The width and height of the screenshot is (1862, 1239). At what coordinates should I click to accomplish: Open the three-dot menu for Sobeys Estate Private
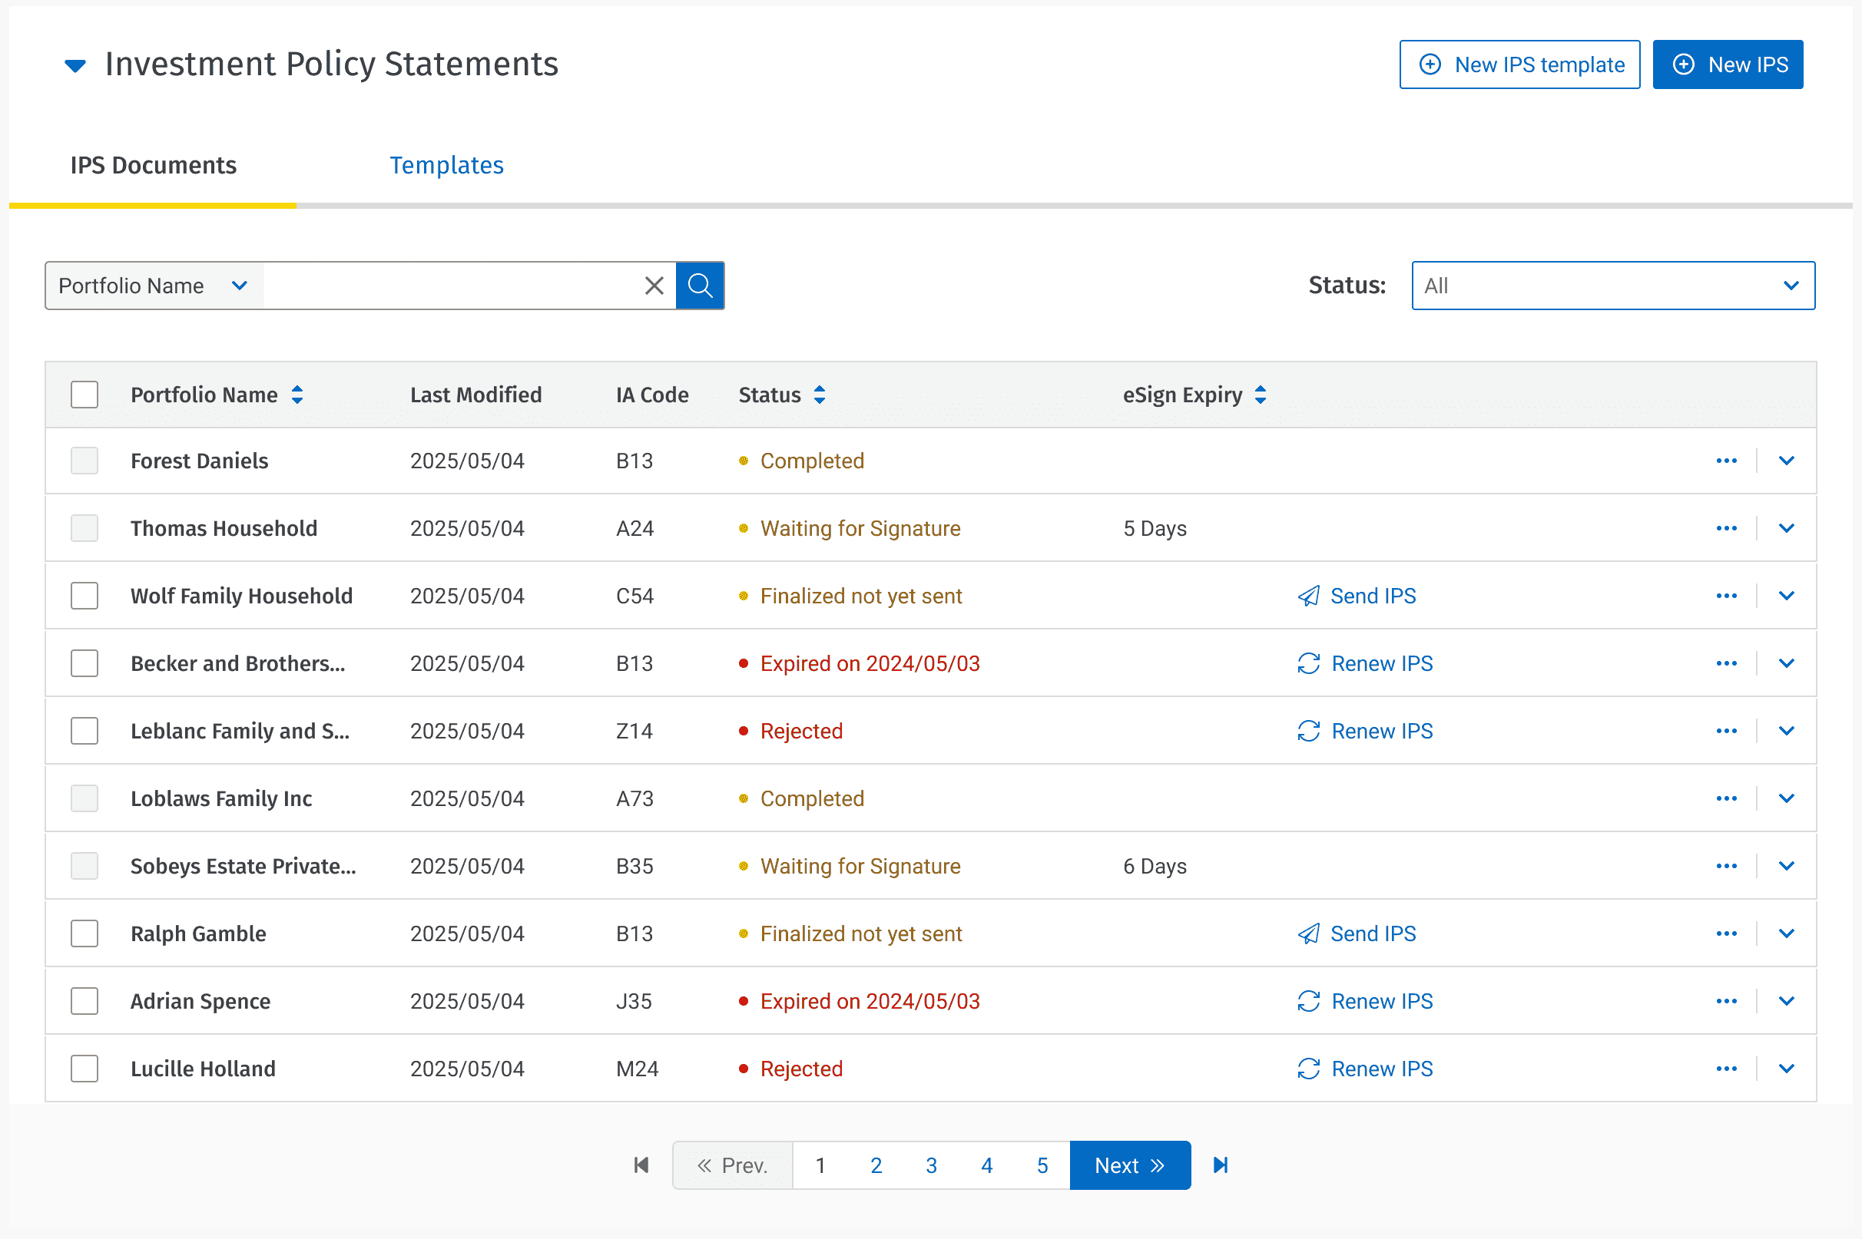(1727, 866)
